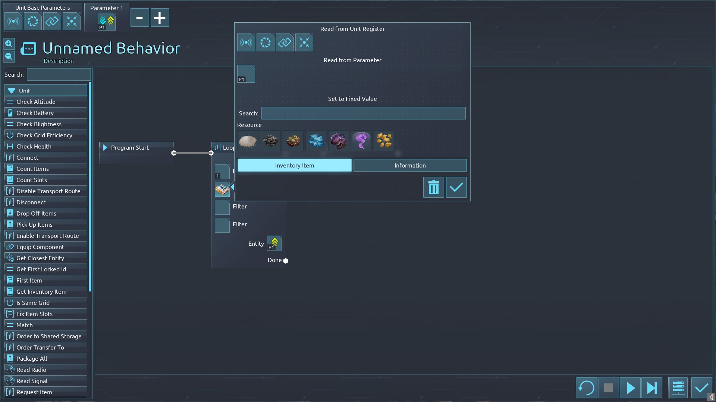
Task: Confirm selection with popup checkmark button
Action: [456, 187]
